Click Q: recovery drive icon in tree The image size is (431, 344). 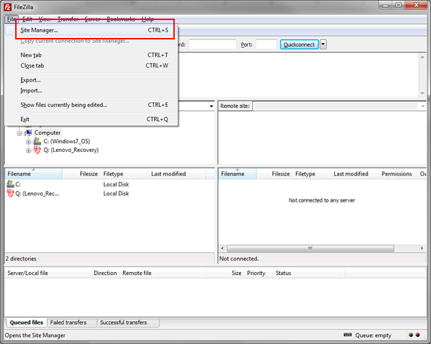pos(37,150)
